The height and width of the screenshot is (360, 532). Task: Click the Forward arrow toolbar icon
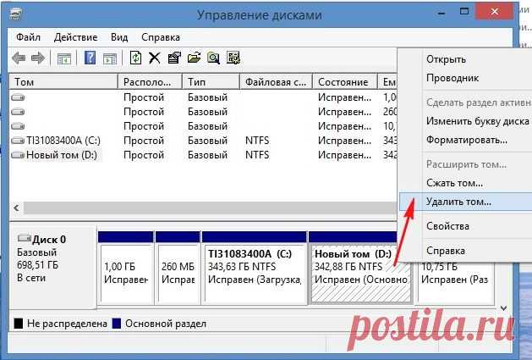point(38,58)
